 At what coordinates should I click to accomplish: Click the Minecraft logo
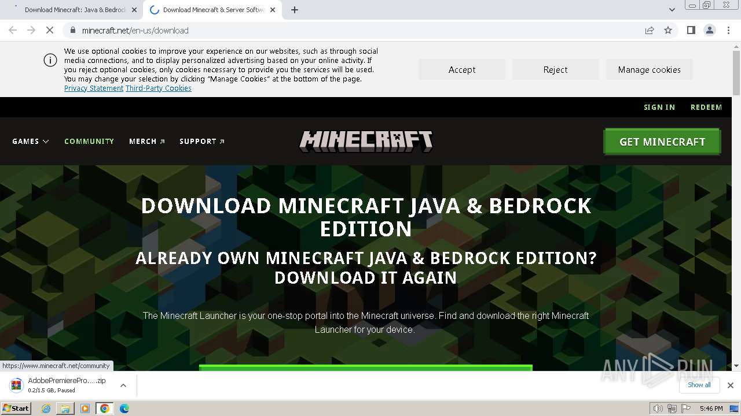point(366,141)
